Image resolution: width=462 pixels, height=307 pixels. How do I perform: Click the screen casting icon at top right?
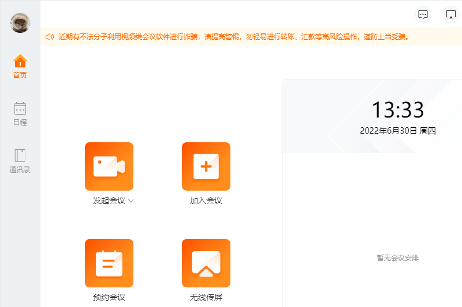pos(450,14)
